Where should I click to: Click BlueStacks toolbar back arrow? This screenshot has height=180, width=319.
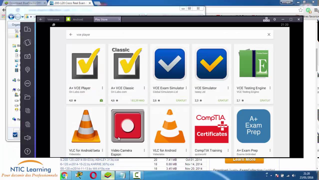coord(41,19)
